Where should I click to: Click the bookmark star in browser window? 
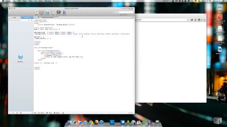188,20
